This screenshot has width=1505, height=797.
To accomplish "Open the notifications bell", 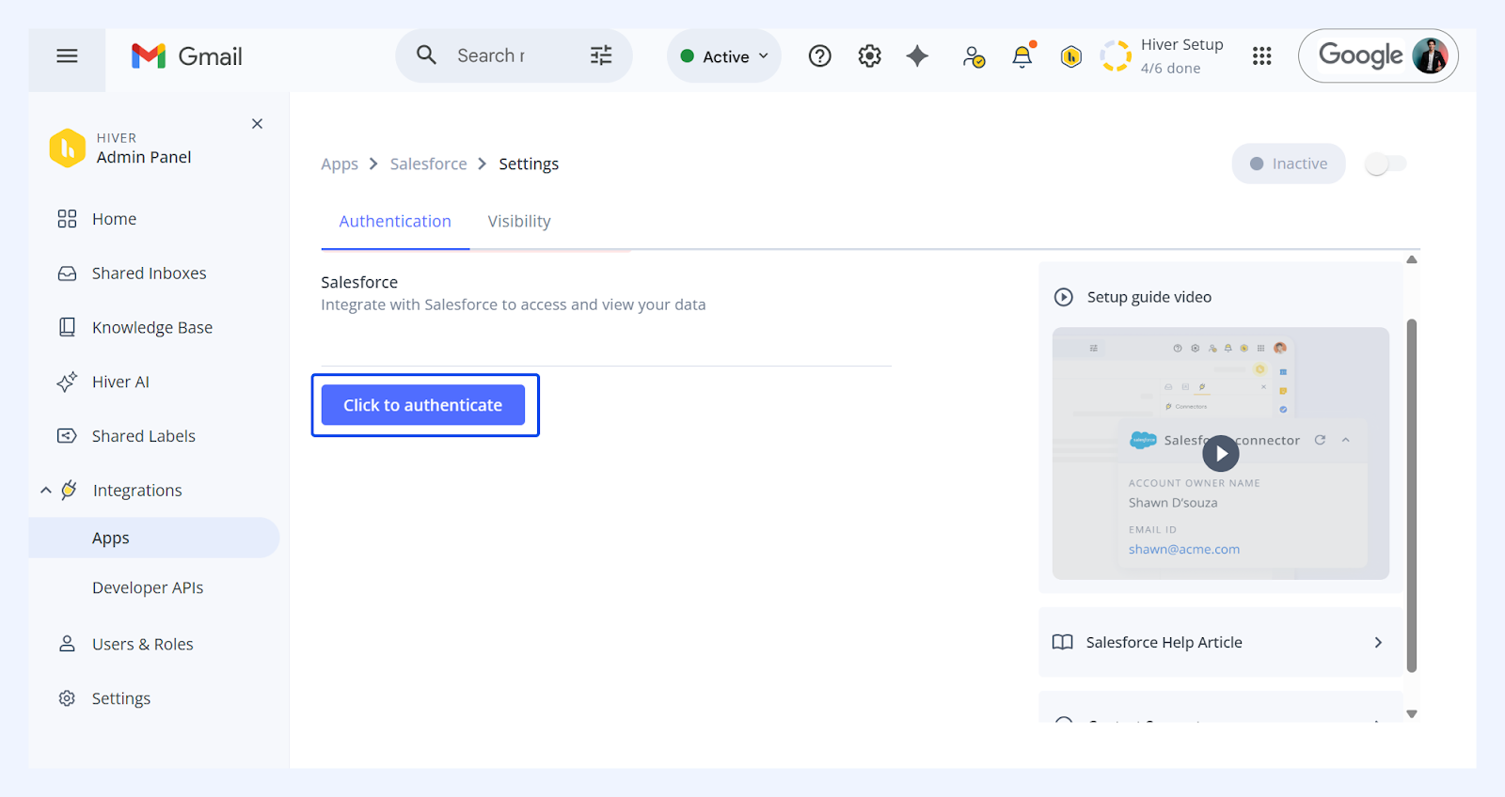I will pos(1022,56).
